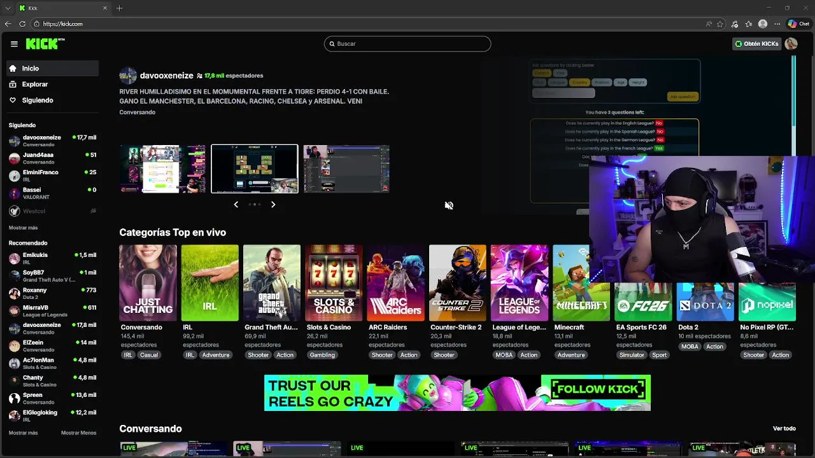Open browser media control icon
The height and width of the screenshot is (458, 815).
pyautogui.click(x=735, y=24)
